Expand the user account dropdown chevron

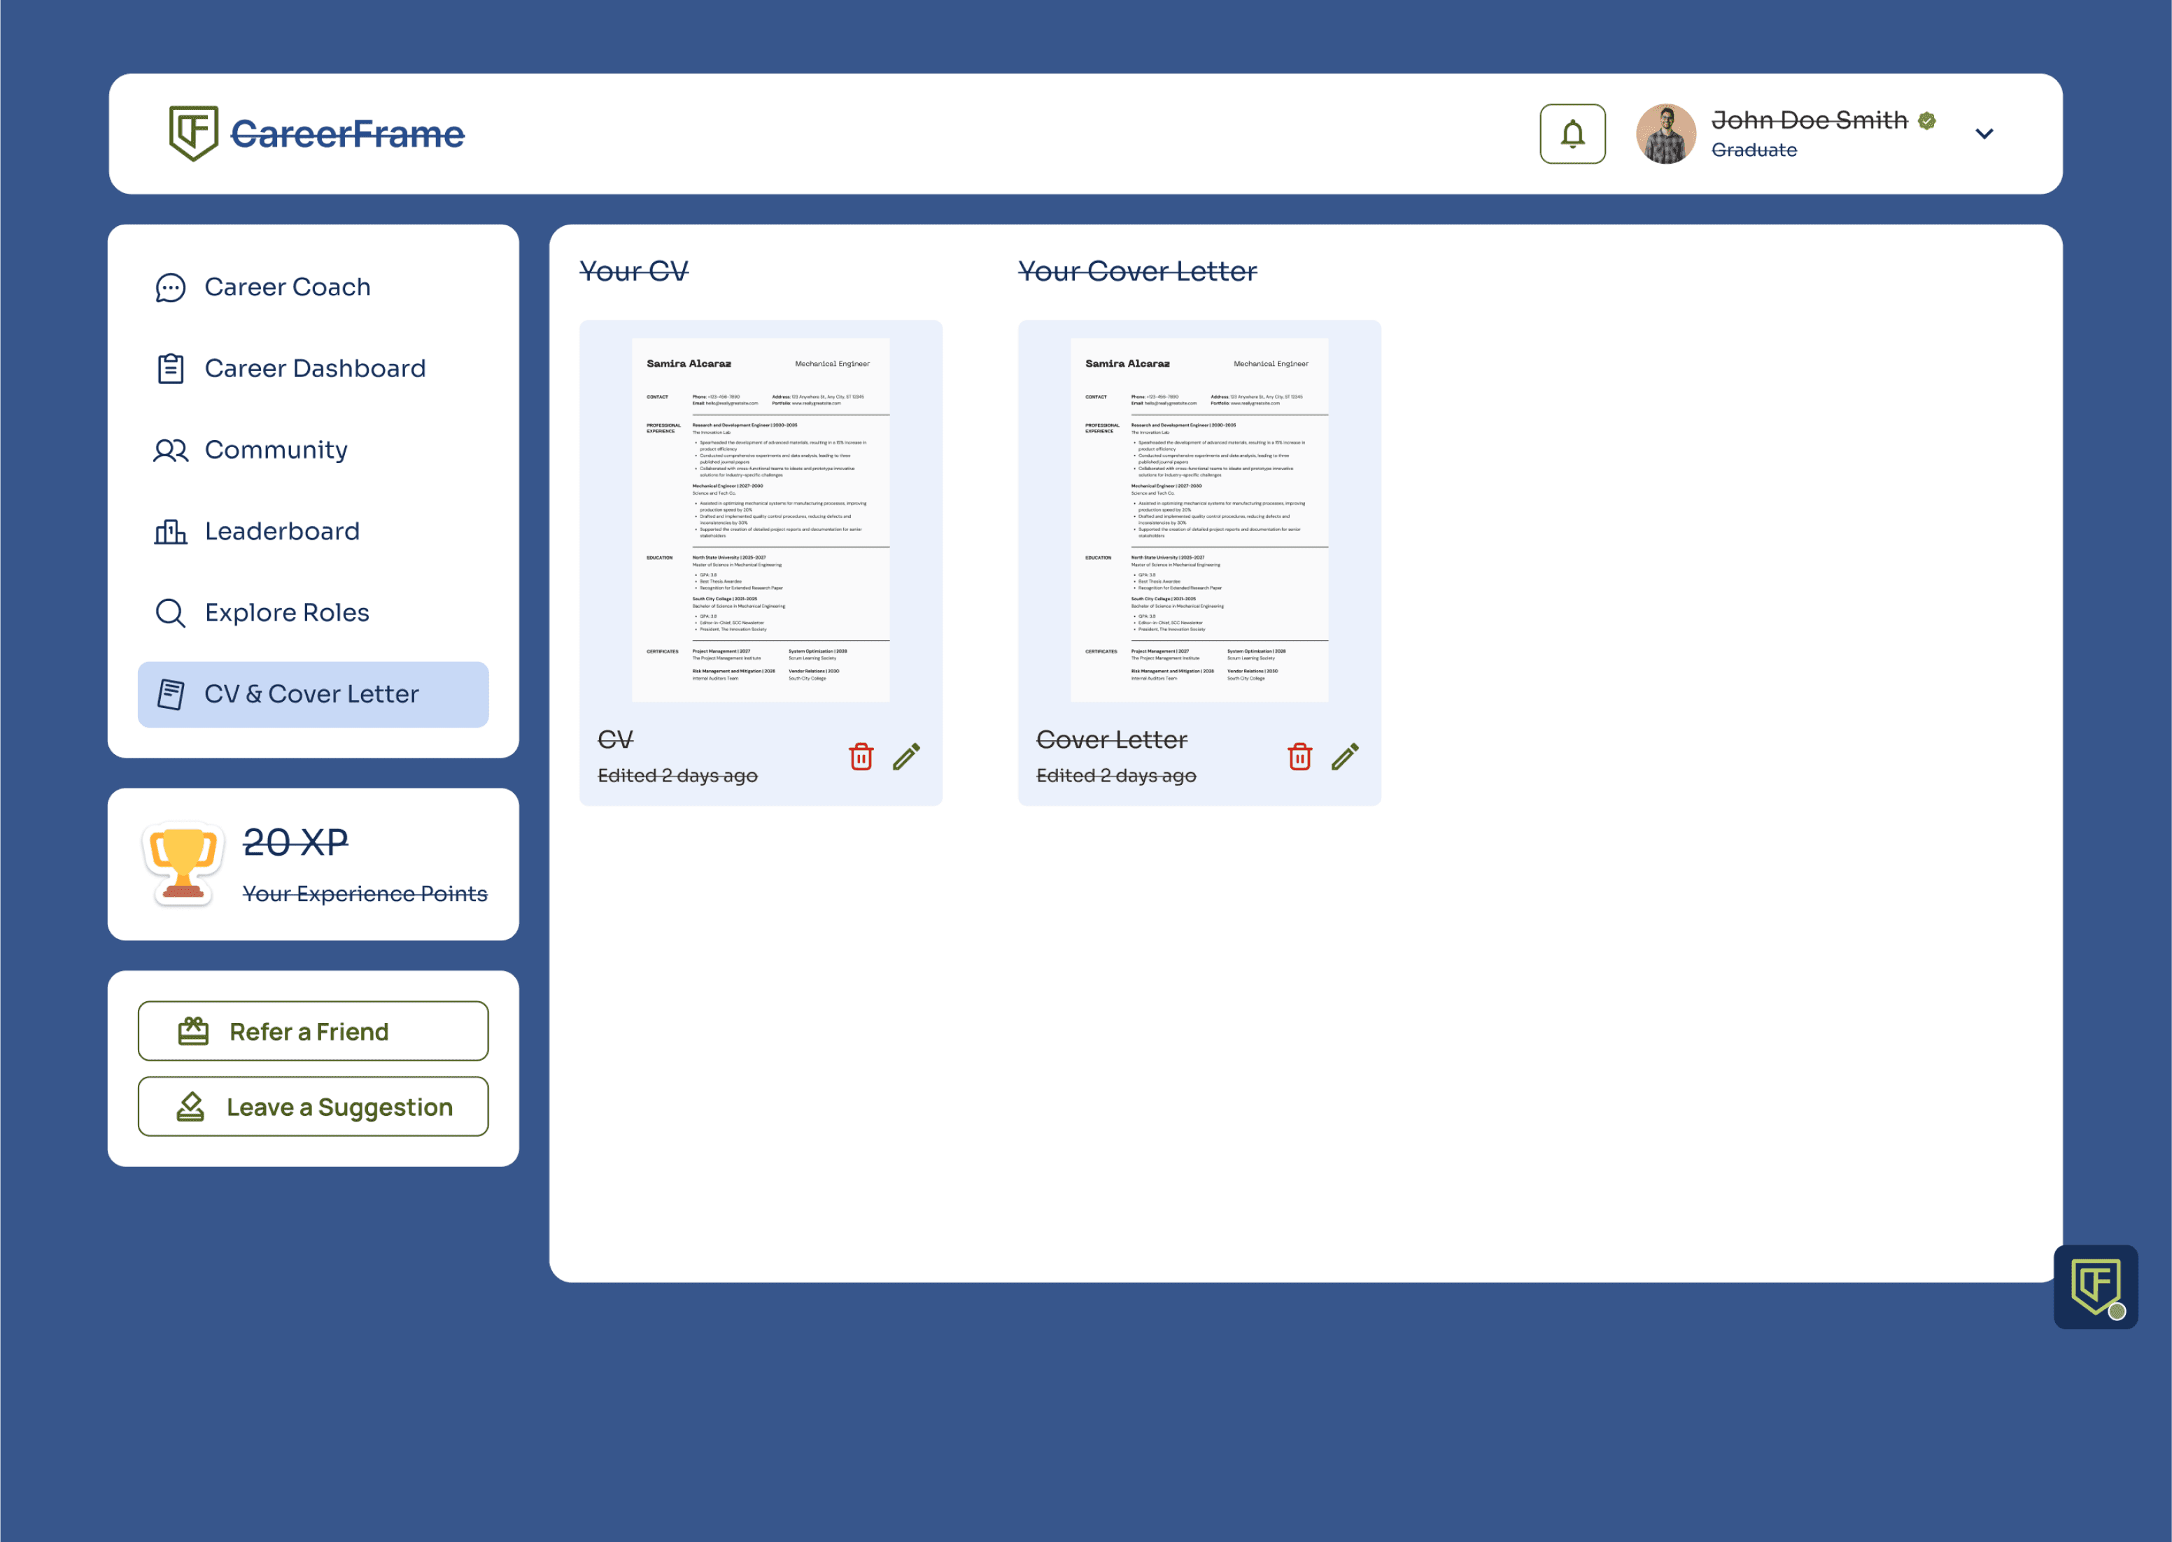click(1984, 134)
